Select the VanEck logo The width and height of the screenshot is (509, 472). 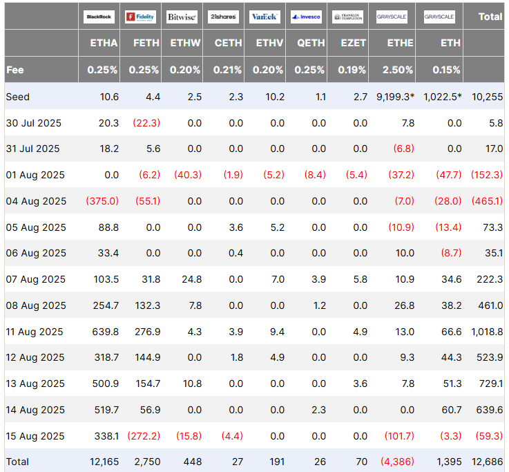tap(265, 17)
